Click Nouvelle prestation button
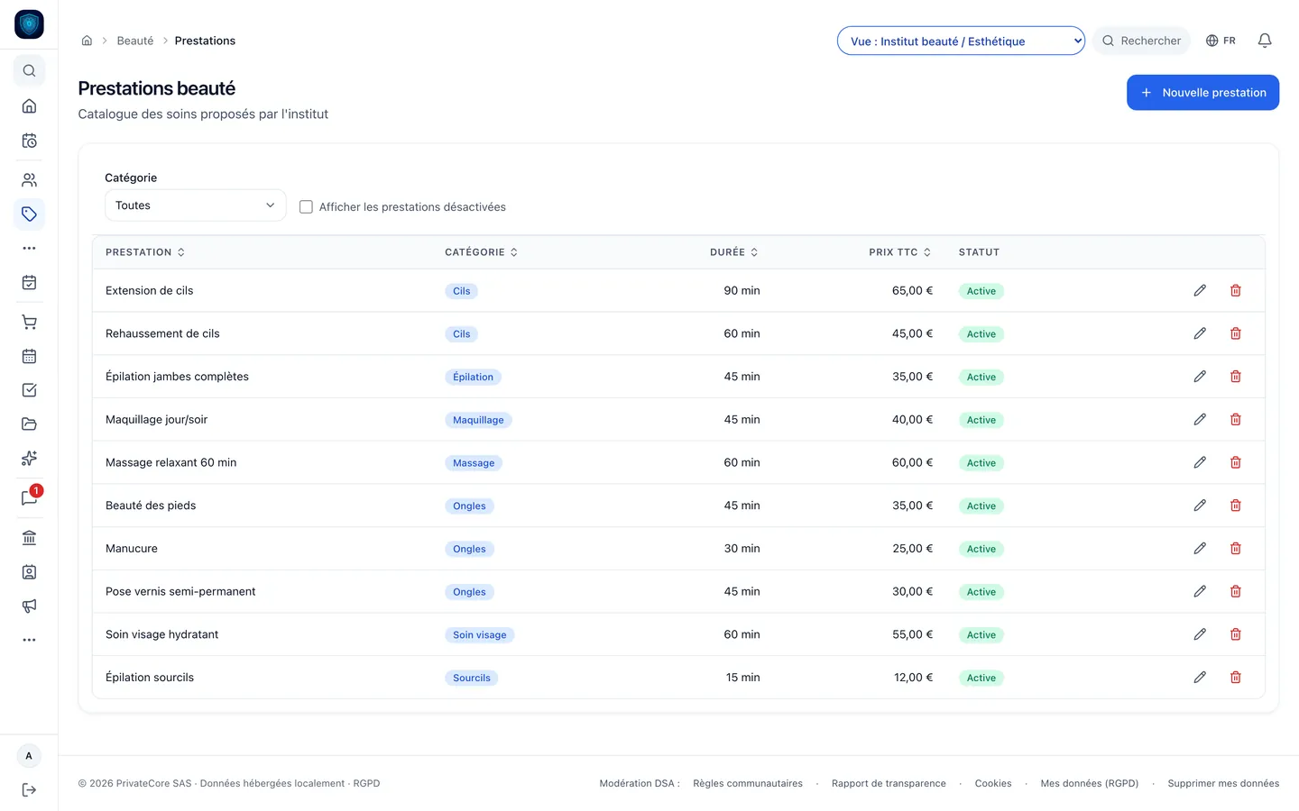 [x=1202, y=93]
